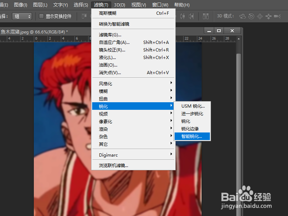Click the align top edges icon

point(84,16)
